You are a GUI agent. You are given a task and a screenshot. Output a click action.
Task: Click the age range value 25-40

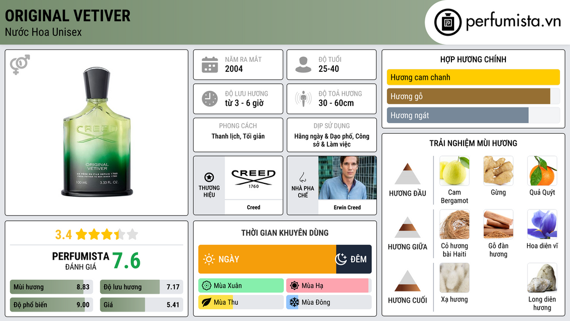tap(328, 69)
